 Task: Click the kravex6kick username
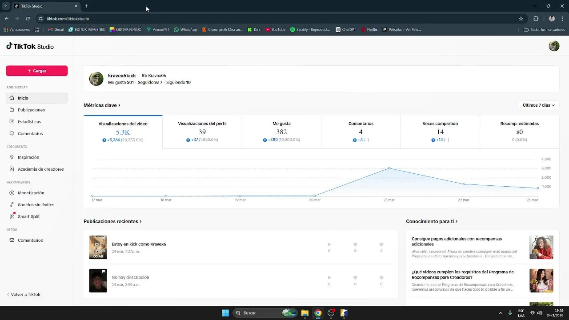(122, 76)
